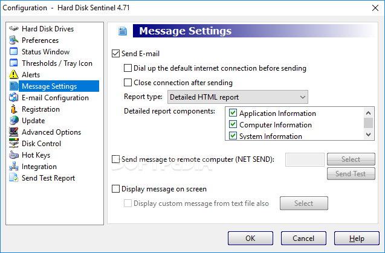
Task: Open the Status Window settings
Action: pos(46,52)
